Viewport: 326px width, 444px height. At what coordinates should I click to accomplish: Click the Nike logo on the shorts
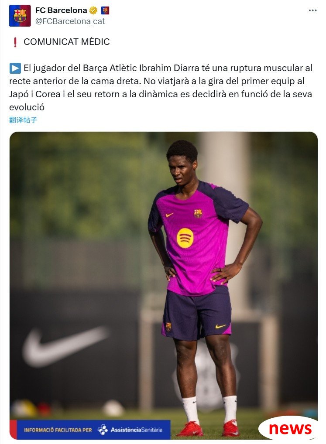tap(221, 326)
